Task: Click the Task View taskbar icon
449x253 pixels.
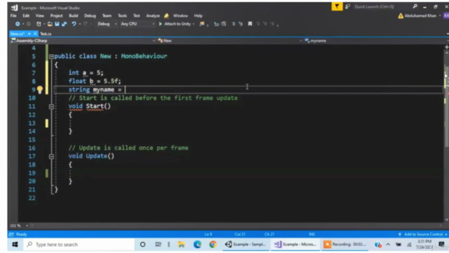Action: (158, 245)
